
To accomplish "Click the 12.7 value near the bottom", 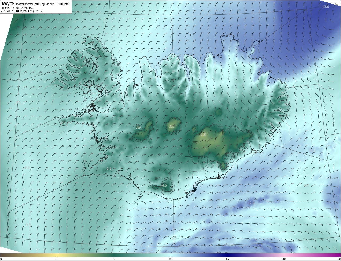I will pyautogui.click(x=259, y=245).
